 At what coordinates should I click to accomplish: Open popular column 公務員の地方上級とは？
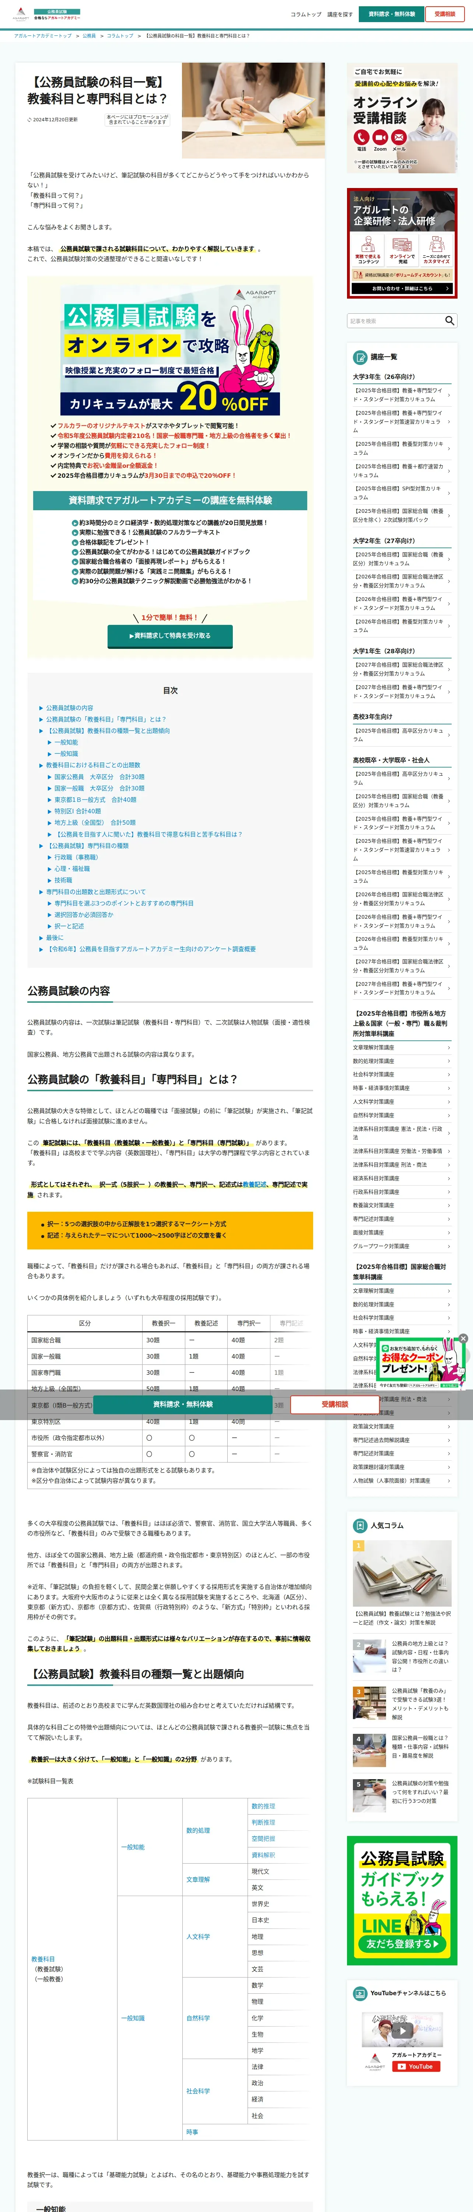click(x=402, y=1656)
